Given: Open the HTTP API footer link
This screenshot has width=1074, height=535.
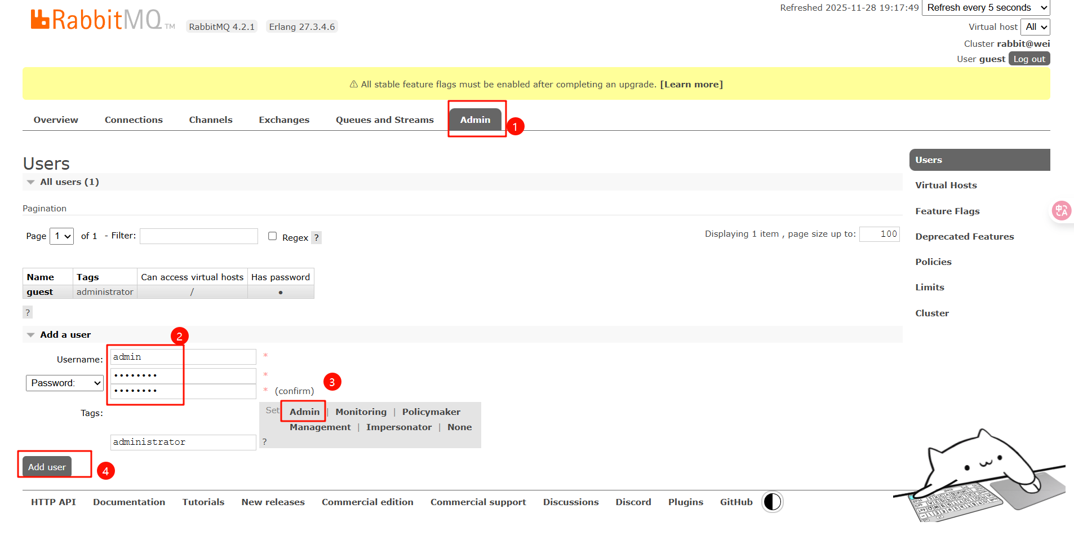Looking at the screenshot, I should point(54,502).
